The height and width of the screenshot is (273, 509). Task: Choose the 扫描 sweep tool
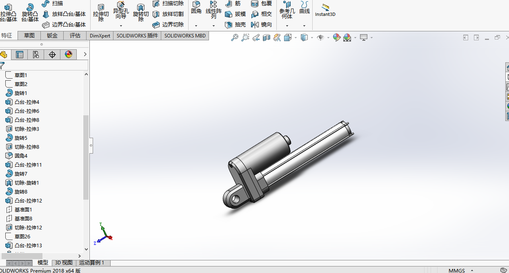pos(52,3)
